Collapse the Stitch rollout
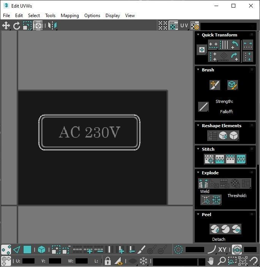Screen dimensions: 260x267 point(198,149)
